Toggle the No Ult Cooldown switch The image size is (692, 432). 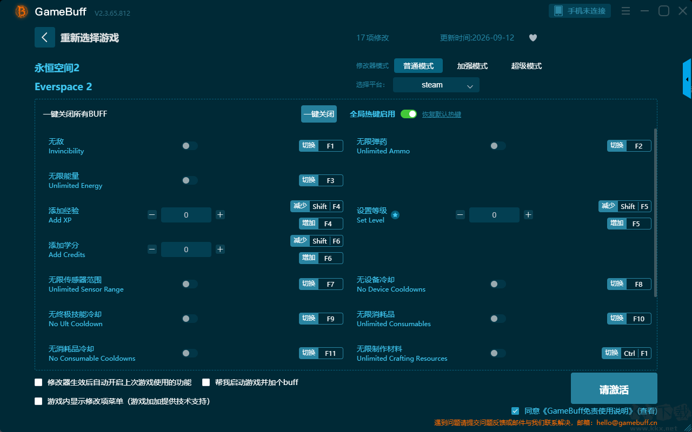click(x=190, y=319)
